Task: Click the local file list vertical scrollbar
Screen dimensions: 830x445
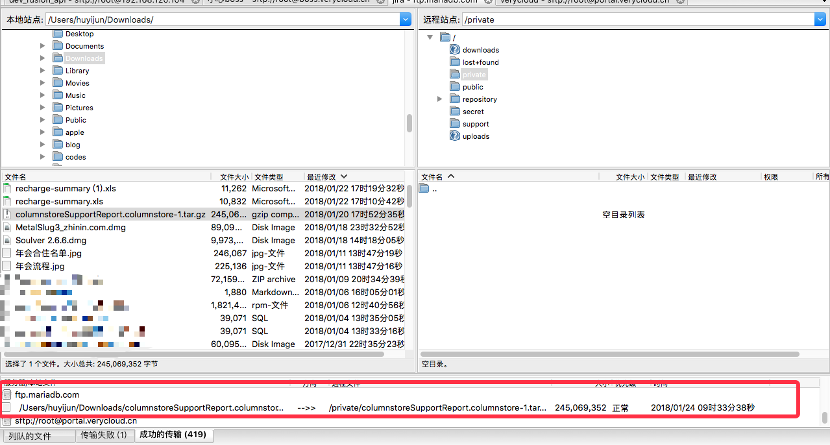Action: click(x=409, y=195)
